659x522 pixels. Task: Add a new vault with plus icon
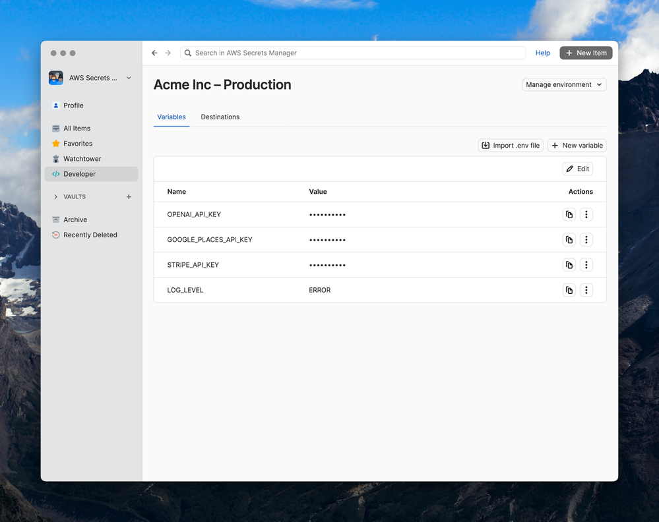(129, 196)
